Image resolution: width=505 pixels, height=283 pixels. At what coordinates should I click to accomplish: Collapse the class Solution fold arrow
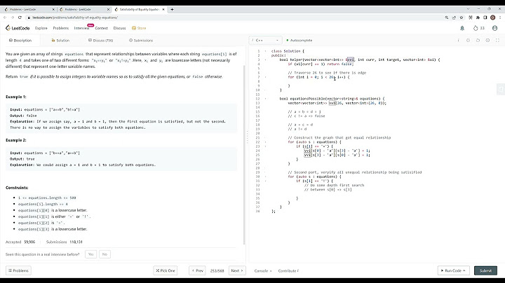265,51
